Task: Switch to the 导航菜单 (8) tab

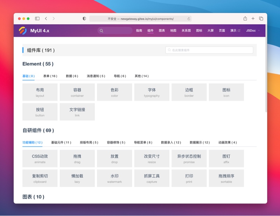Action: click(x=143, y=142)
